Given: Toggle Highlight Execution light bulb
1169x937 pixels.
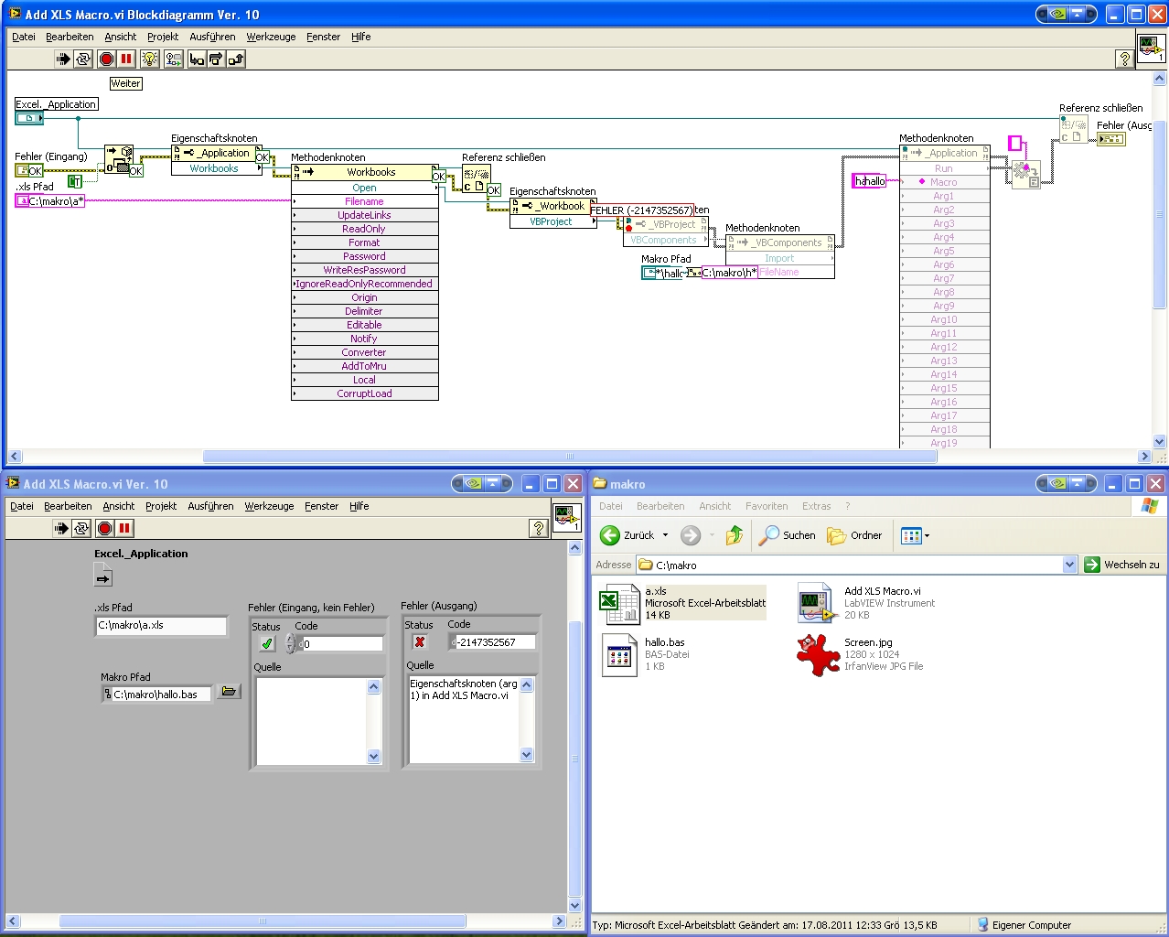Looking at the screenshot, I should [150, 59].
